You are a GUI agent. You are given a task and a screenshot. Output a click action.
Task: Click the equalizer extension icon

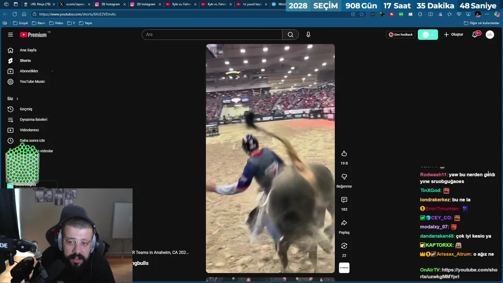(373, 14)
